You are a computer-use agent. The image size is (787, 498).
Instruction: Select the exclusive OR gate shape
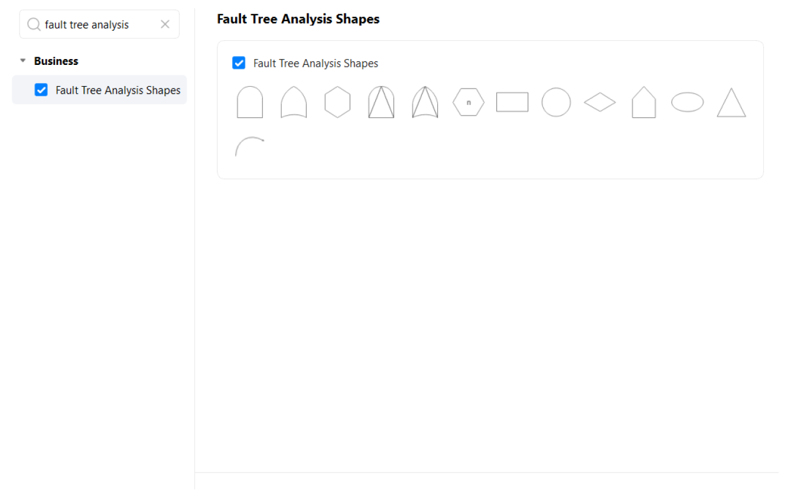425,102
